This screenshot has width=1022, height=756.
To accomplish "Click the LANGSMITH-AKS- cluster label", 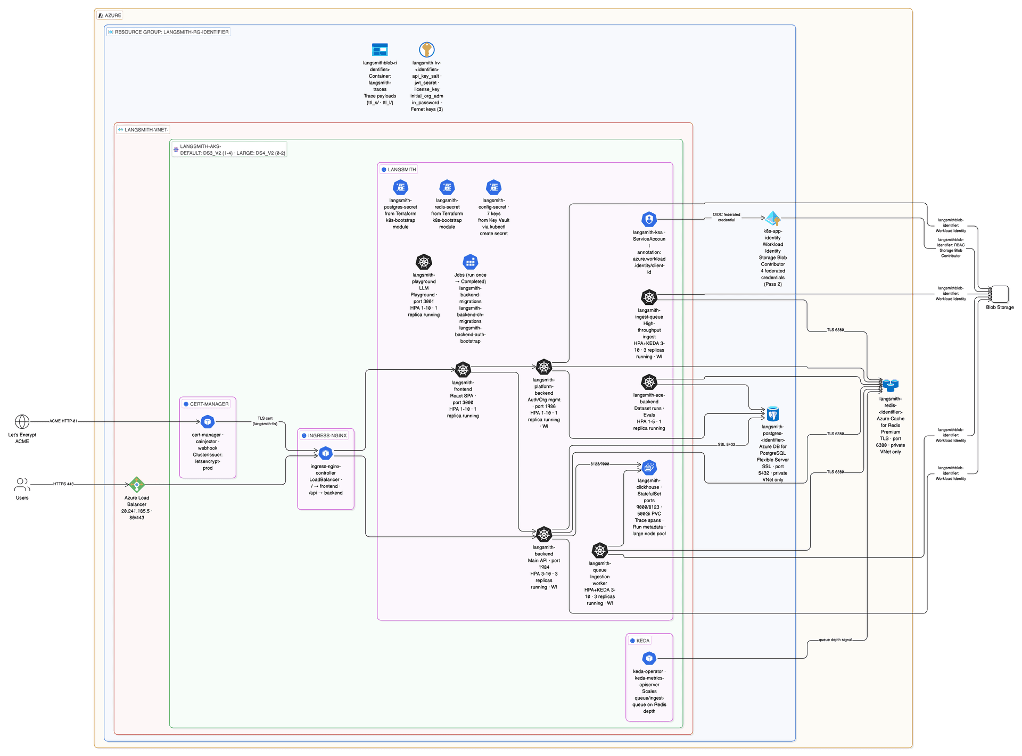I will tap(229, 149).
